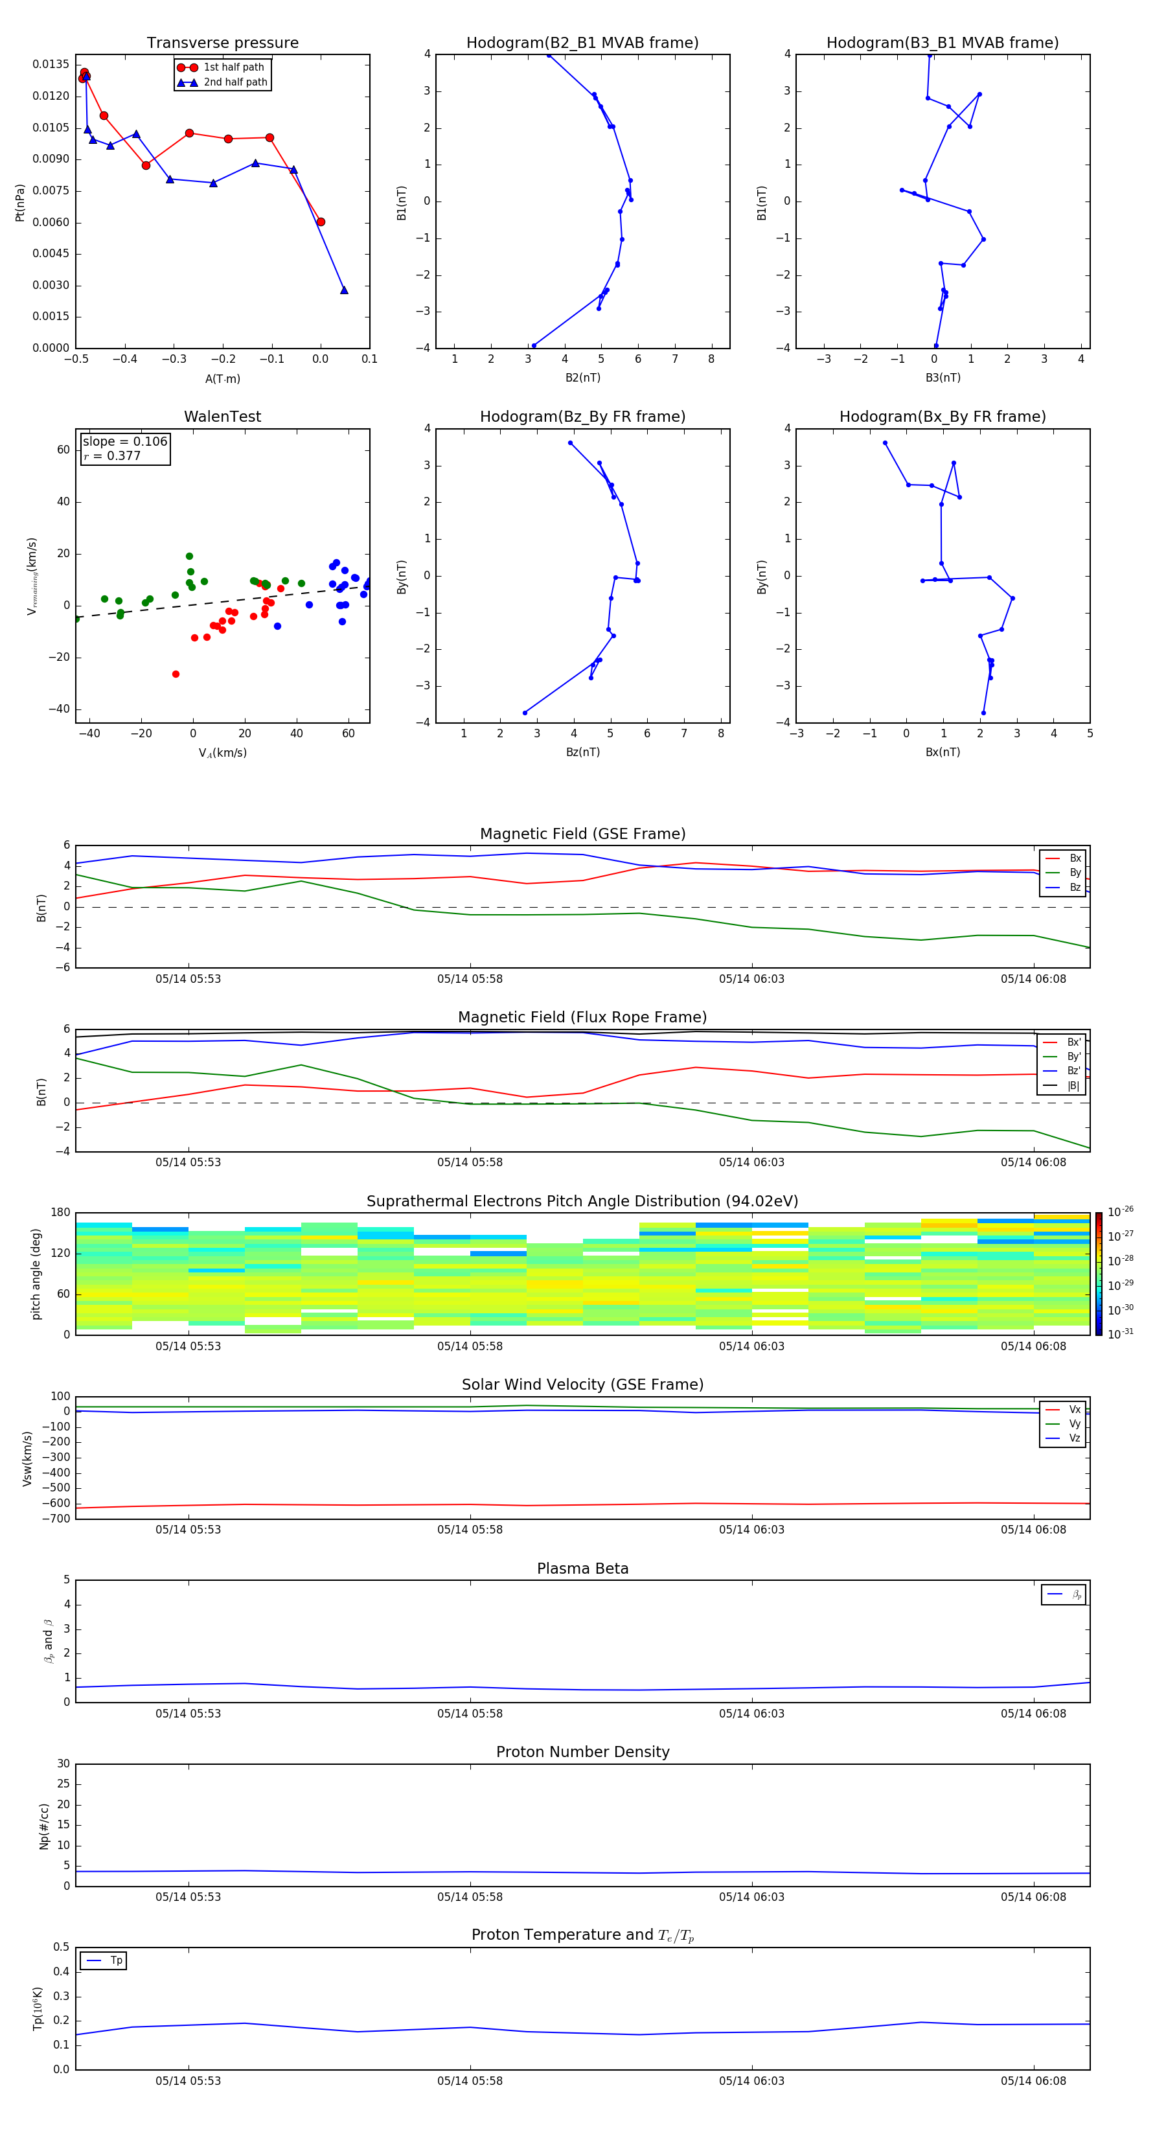Viewport: 1166px width, 2138px height.
Task: Select the "1st half path" legend entry
Action: pos(222,67)
